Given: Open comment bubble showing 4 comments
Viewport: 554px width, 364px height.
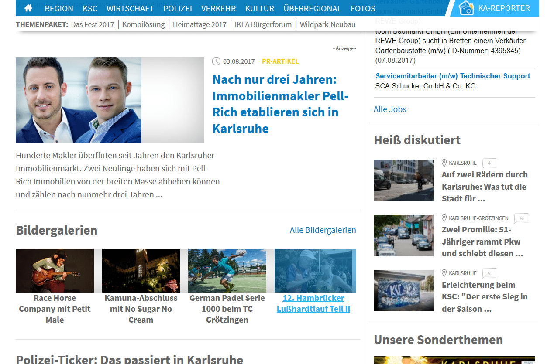Looking at the screenshot, I should point(489,163).
